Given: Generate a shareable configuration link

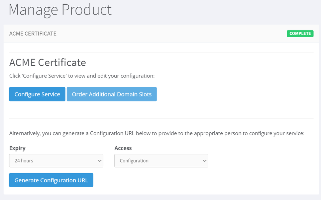Looking at the screenshot, I should [51, 180].
